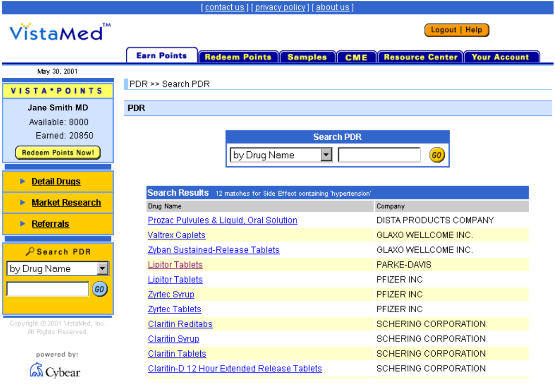The image size is (555, 384).
Task: Open the privacy policy link
Action: 281,7
